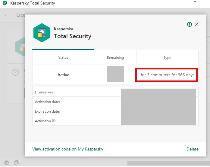Open View activation code on My Kaspersky
The image size is (210, 167).
click(68, 149)
